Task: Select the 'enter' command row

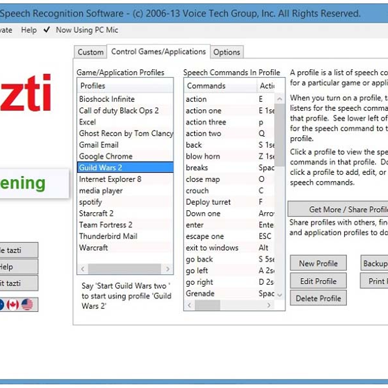Action: (x=229, y=225)
